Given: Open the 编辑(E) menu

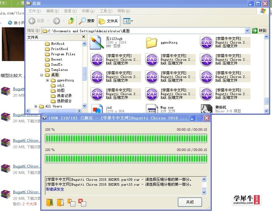Looking at the screenshot, I should click(52, 11).
